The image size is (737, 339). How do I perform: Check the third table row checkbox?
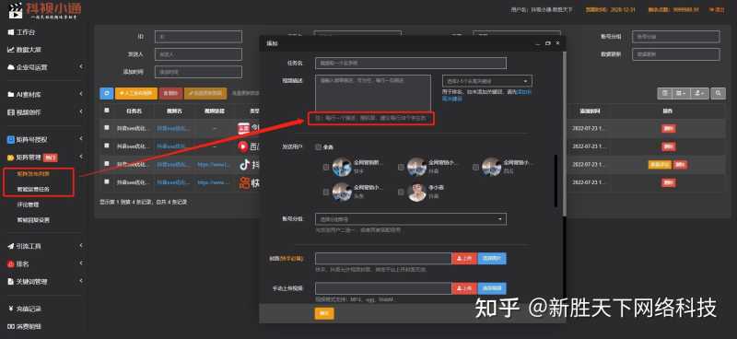(x=107, y=164)
